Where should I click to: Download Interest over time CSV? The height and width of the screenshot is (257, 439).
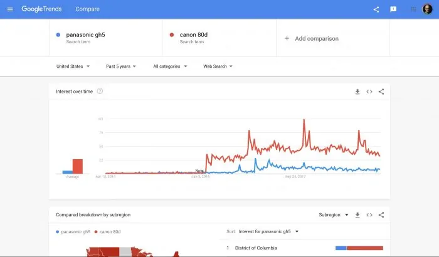(357, 92)
